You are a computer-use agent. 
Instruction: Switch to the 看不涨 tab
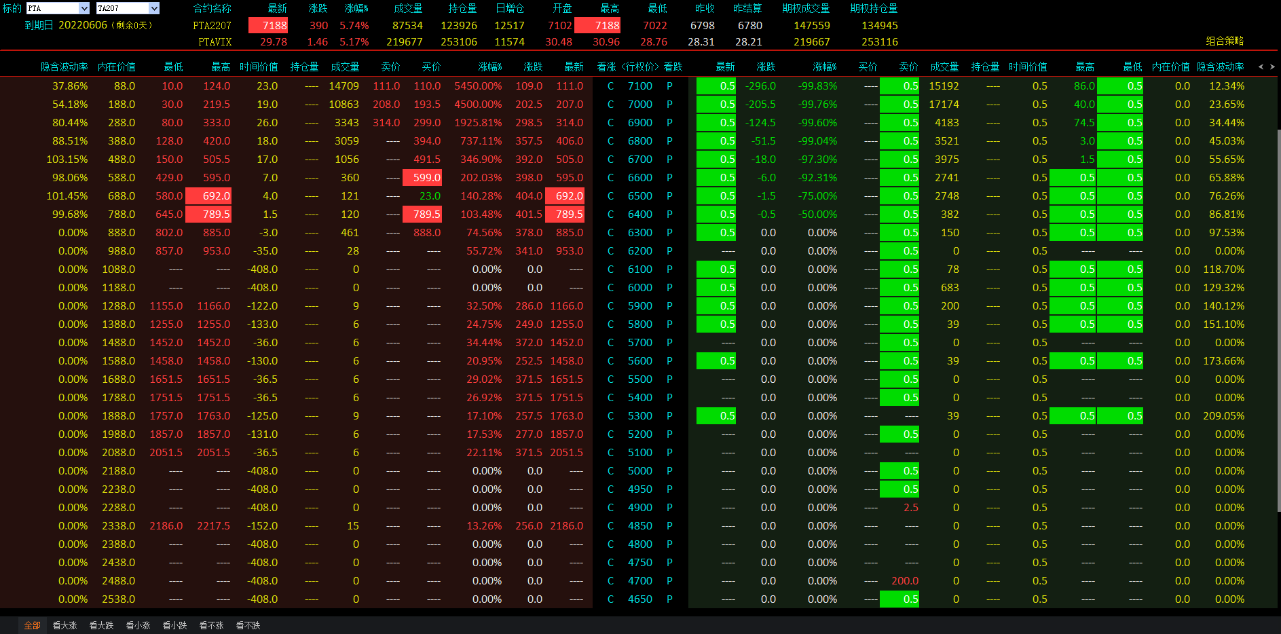211,625
